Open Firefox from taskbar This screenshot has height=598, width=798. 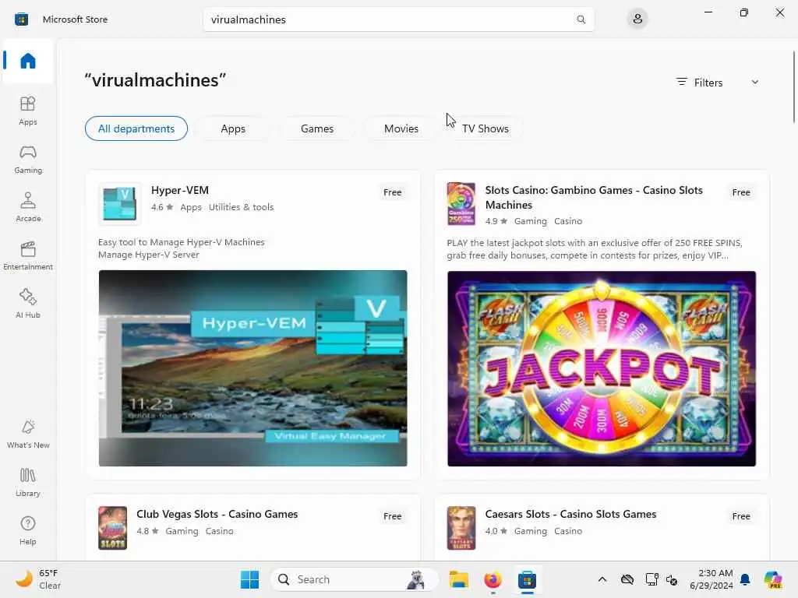[x=493, y=579]
